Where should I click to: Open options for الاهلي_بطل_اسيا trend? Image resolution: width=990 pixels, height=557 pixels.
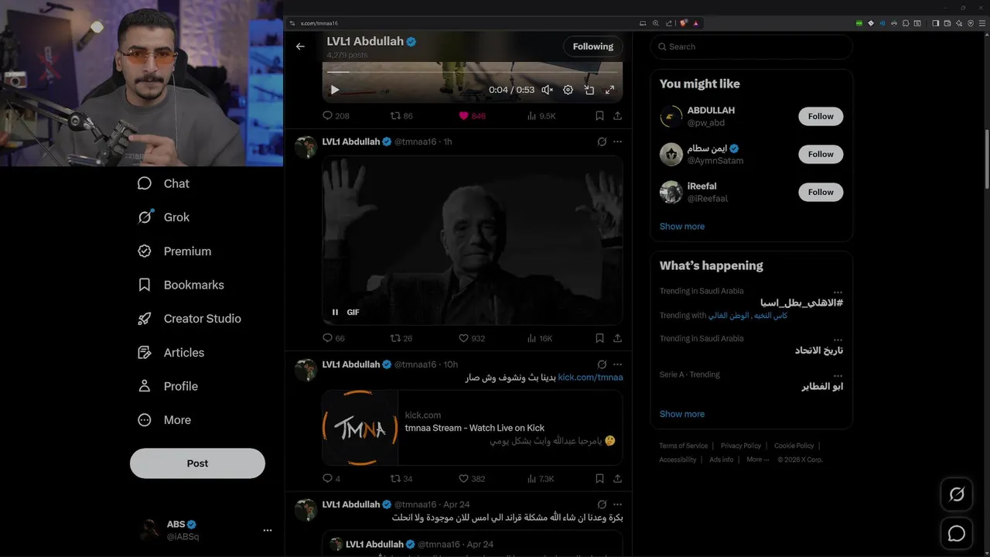(838, 292)
